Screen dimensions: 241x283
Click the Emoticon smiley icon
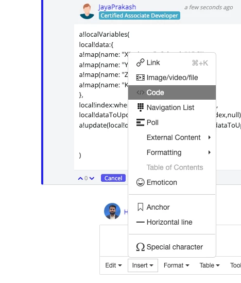coord(140,182)
